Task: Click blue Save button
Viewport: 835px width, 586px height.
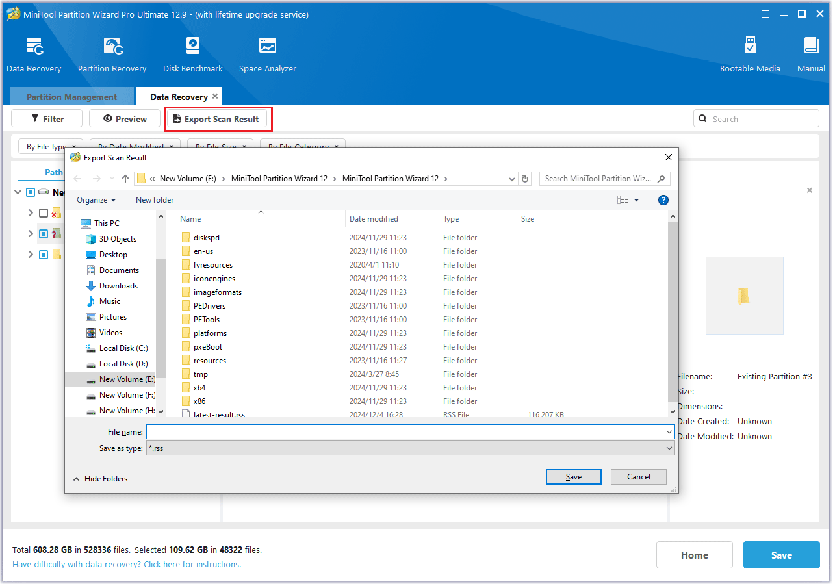Action: (x=782, y=555)
